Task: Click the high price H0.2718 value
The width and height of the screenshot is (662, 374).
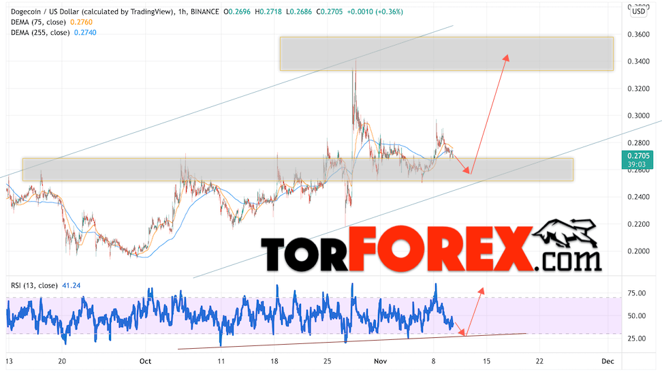Action: (268, 12)
